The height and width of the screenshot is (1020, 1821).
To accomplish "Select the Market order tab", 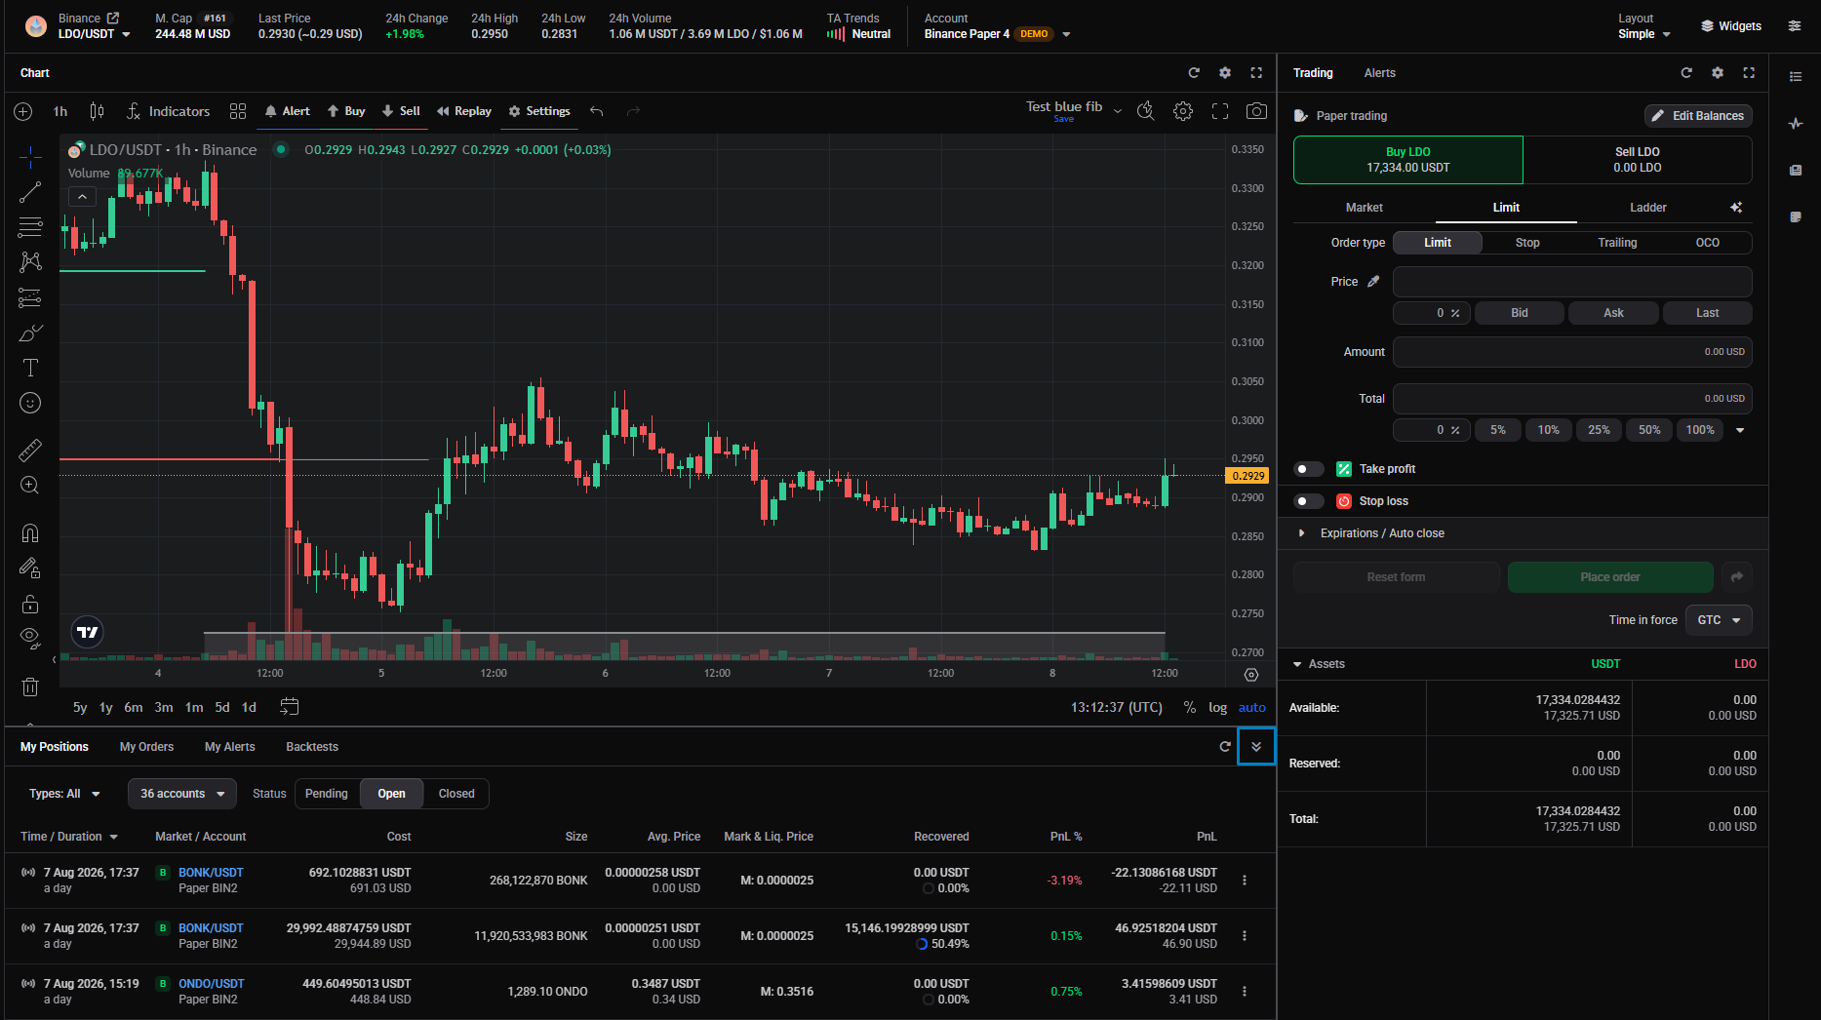I will coord(1364,208).
